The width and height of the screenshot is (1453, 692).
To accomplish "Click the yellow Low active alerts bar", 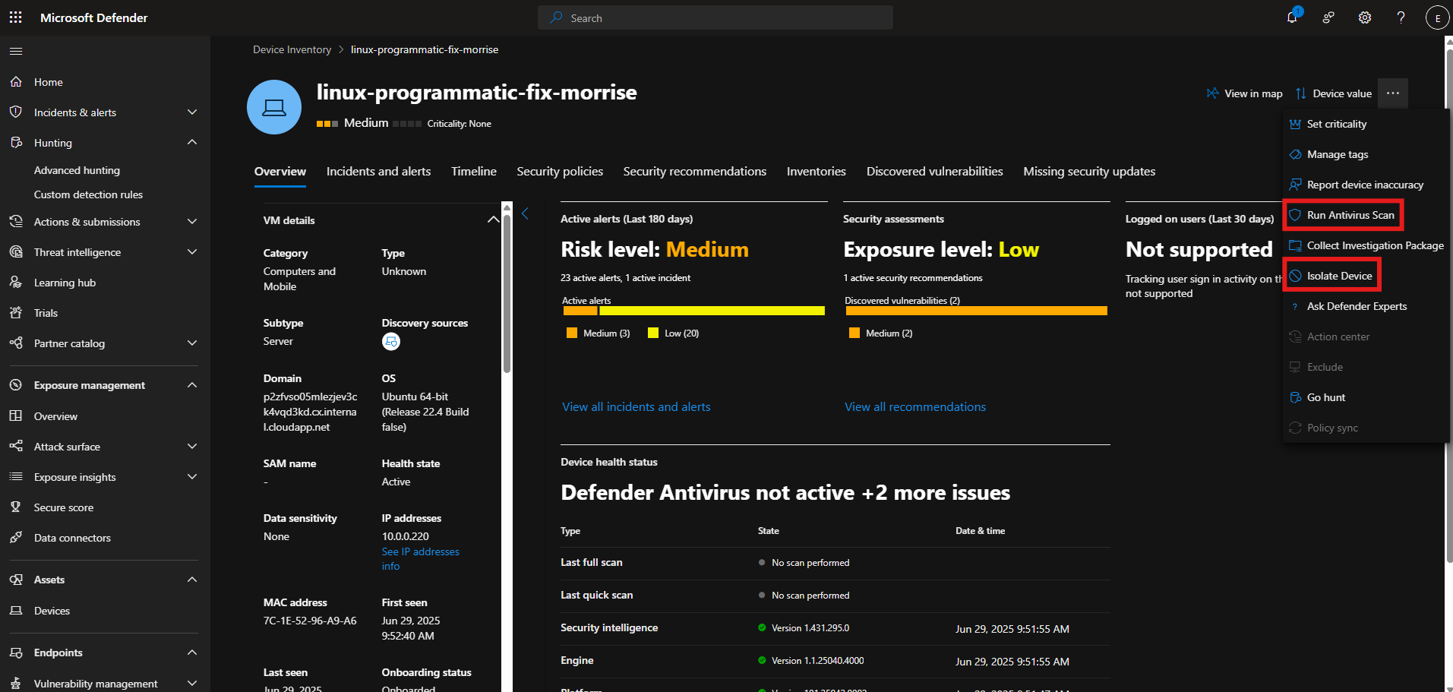I will (x=712, y=311).
